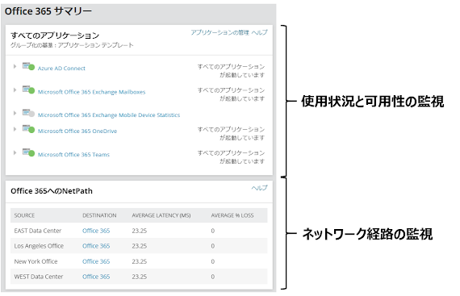Click the Office 365へのNetPath panel heading
460x296 pixels.
tap(52, 191)
